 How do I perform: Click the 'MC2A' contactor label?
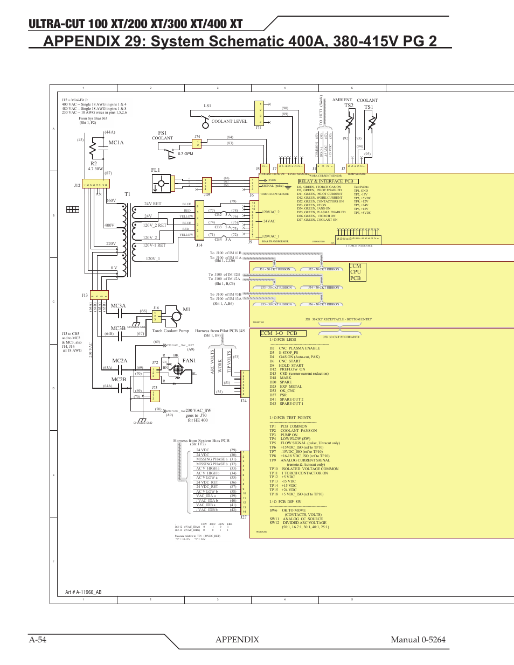(120, 361)
